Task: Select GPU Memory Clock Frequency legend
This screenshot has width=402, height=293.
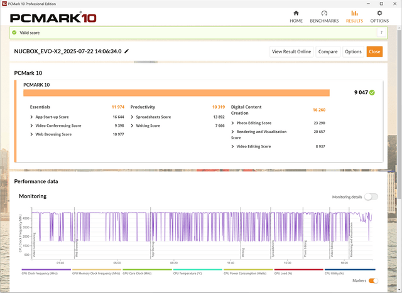Action: pos(96,272)
